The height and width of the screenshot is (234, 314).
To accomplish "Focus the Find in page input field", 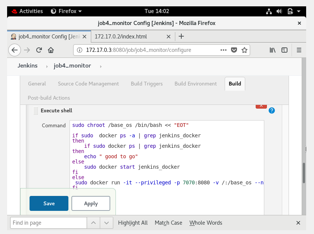I will [49, 223].
